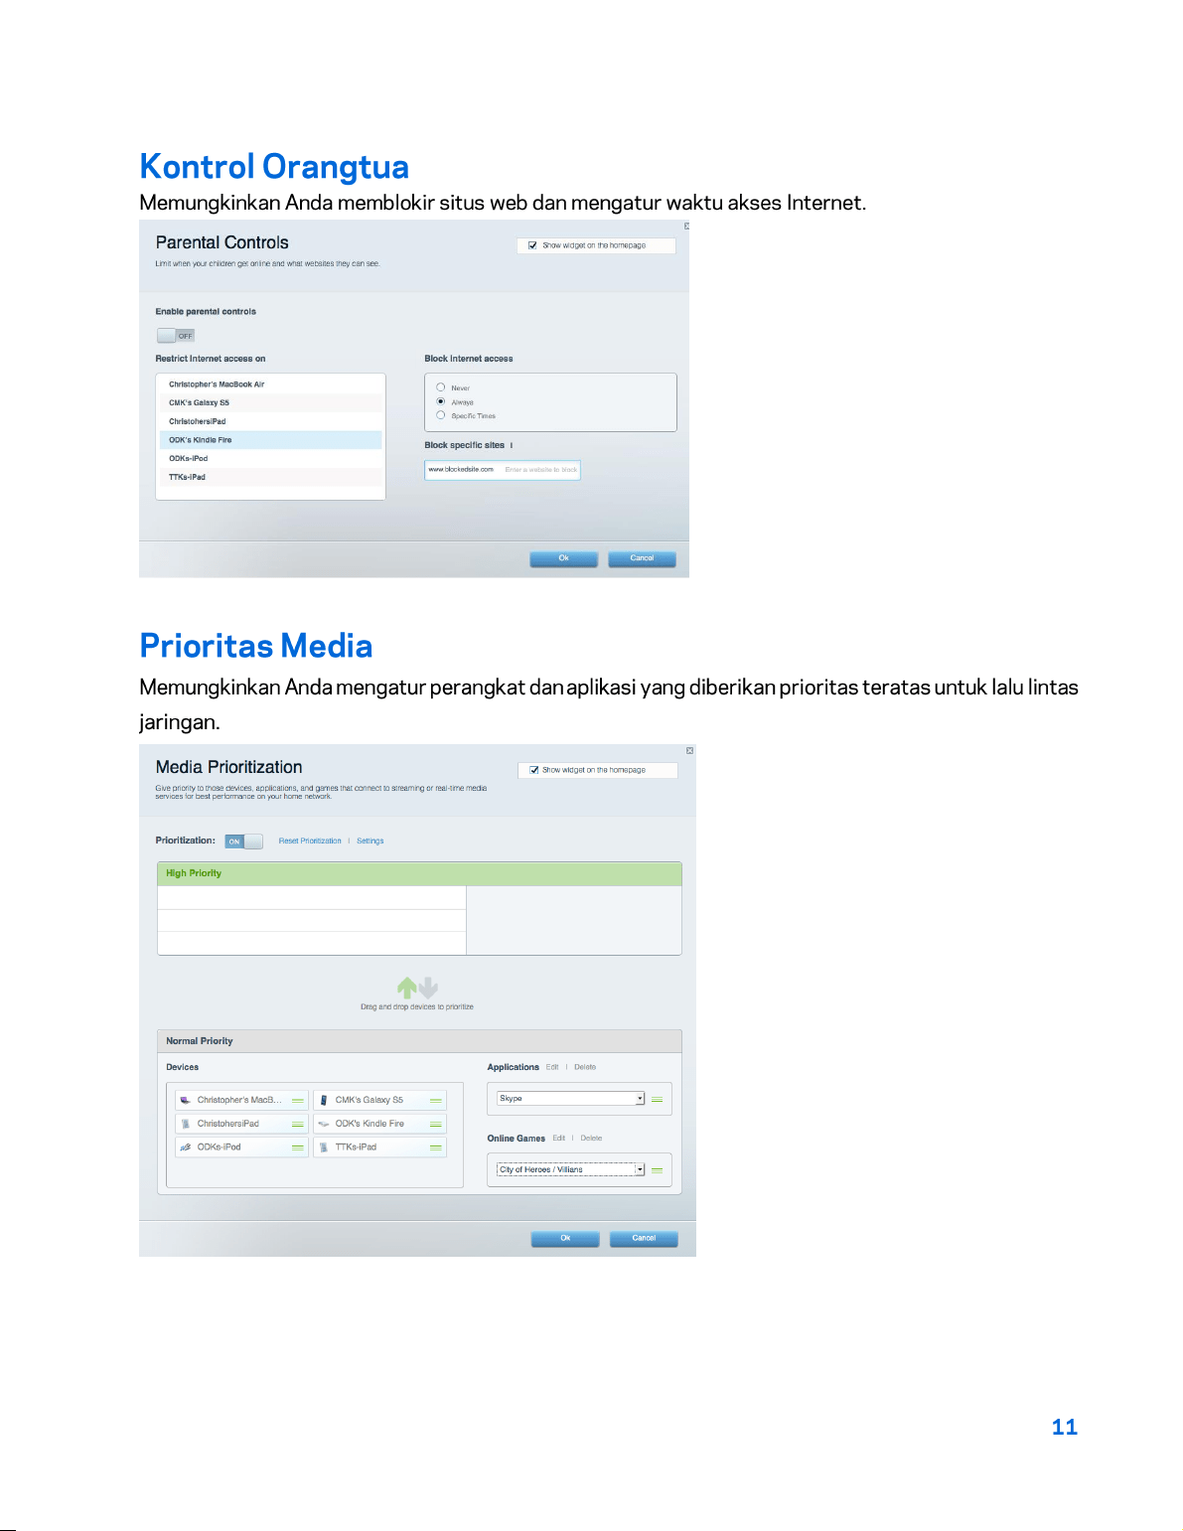This screenshot has width=1183, height=1531.
Task: Open the City of Heroes / Villians games dropdown
Action: pyautogui.click(x=571, y=1169)
